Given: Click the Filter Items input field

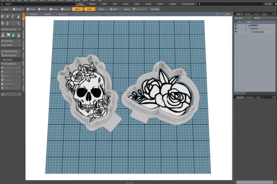Looking at the screenshot, I should [x=243, y=18].
